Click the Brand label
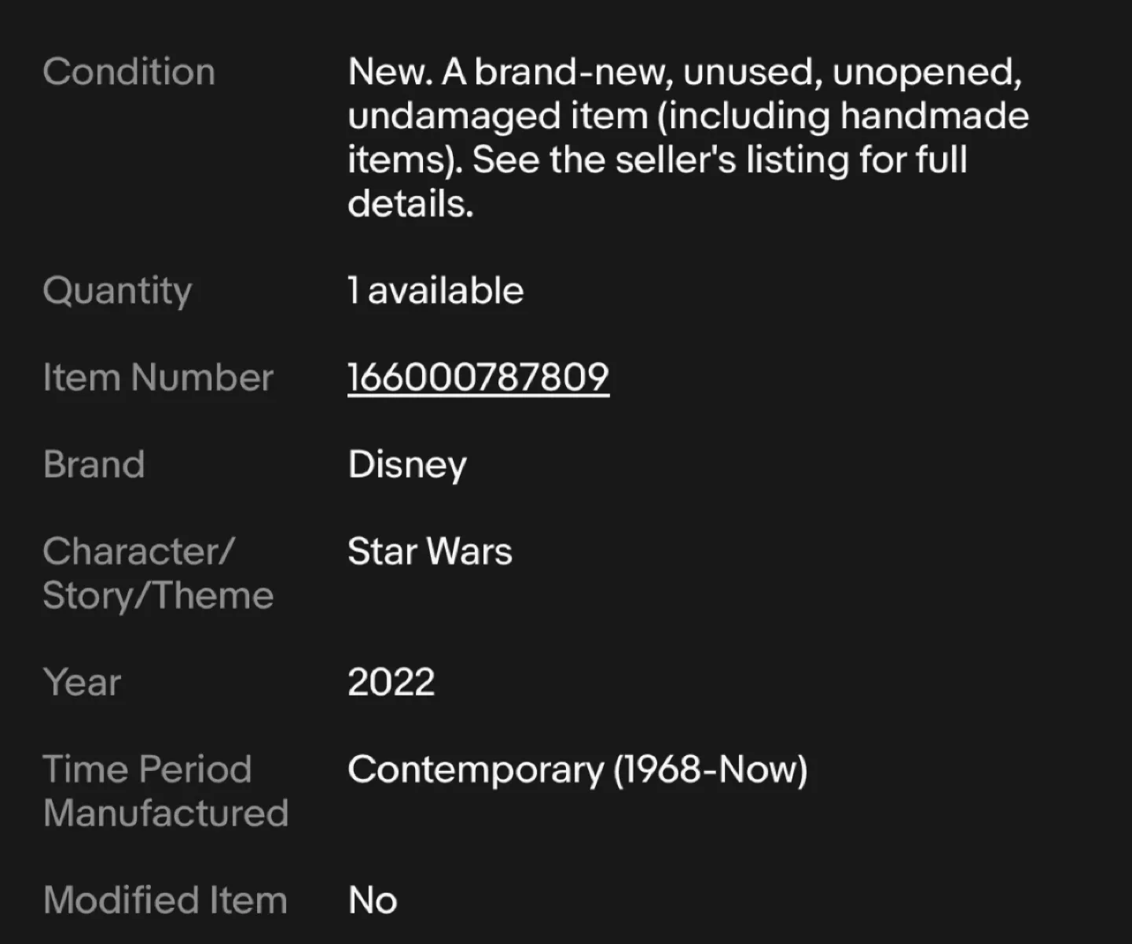 [94, 464]
